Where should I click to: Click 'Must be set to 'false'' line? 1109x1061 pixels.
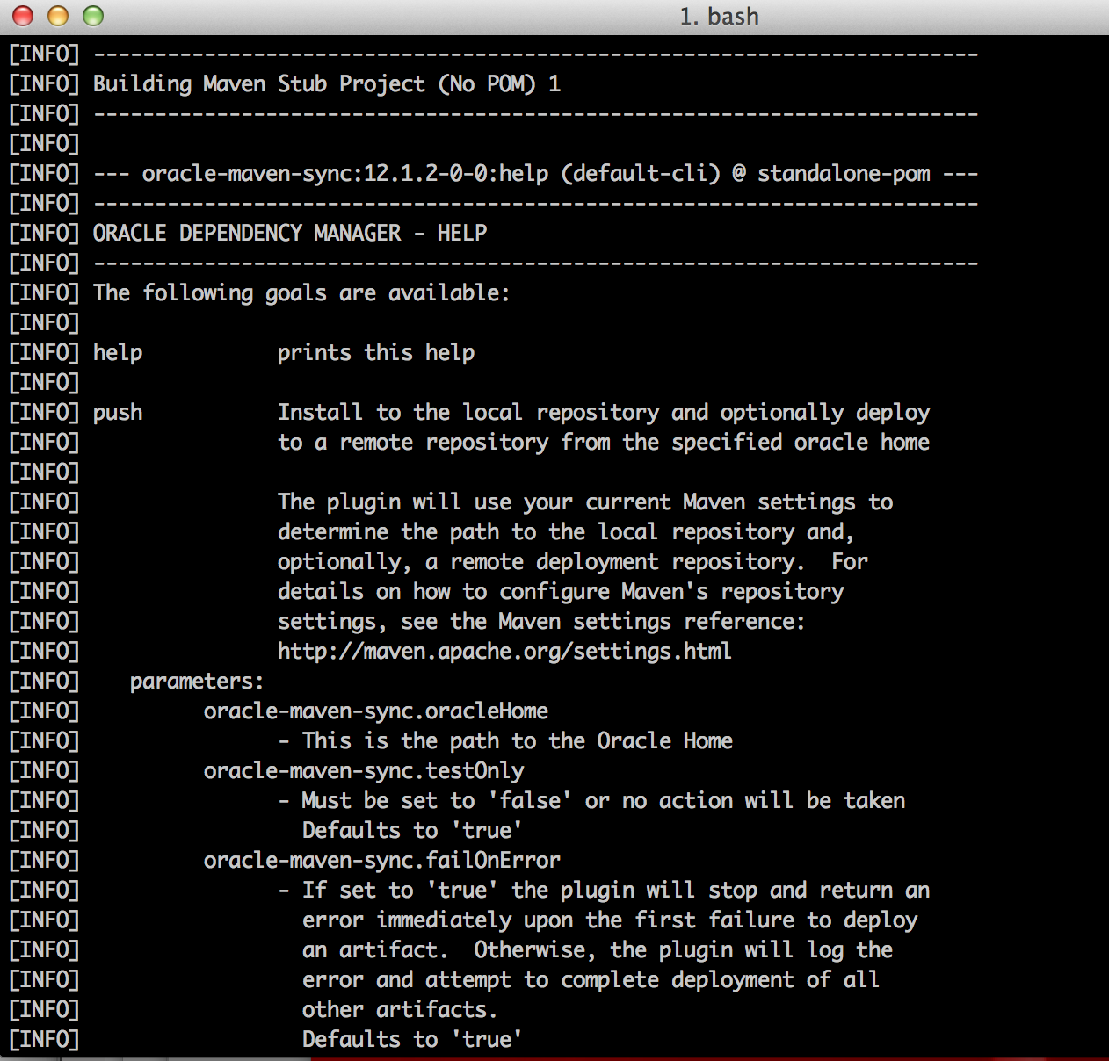(591, 801)
